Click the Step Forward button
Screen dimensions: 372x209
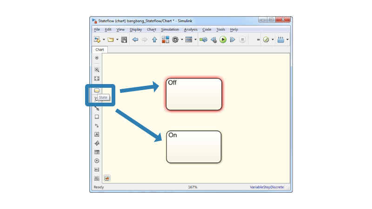click(232, 40)
